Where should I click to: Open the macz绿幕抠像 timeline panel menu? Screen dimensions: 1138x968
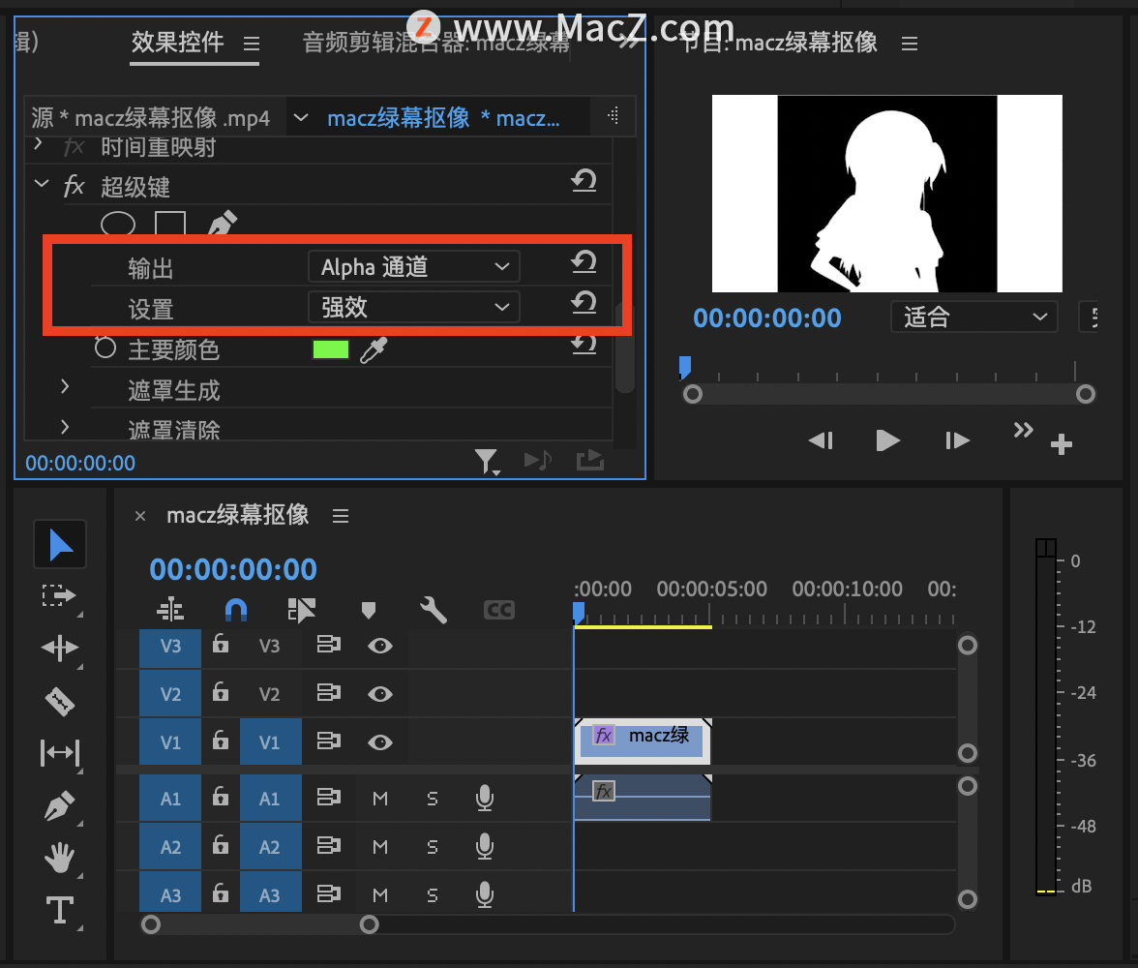341,516
